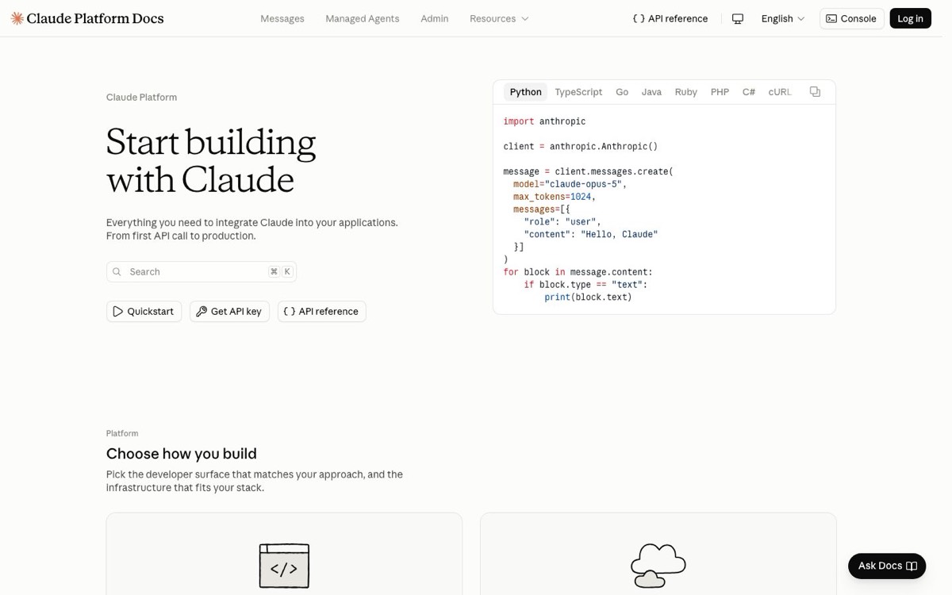Click the braces icon in header API reference

click(x=639, y=18)
